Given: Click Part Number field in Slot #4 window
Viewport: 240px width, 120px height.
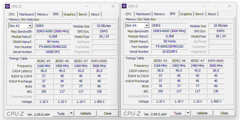Looking at the screenshot, I should pyautogui.click(x=170, y=46).
